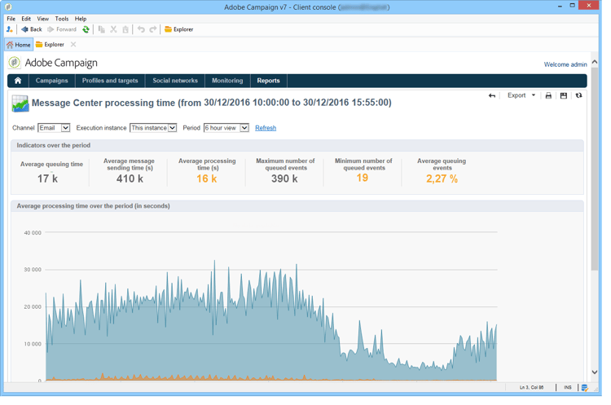The width and height of the screenshot is (611, 405).
Task: Click the vertical scrollbar down arrow
Action: 595,372
